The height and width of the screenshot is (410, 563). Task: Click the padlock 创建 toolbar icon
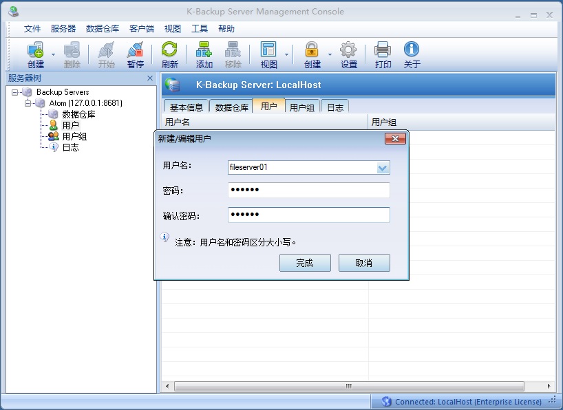click(312, 54)
